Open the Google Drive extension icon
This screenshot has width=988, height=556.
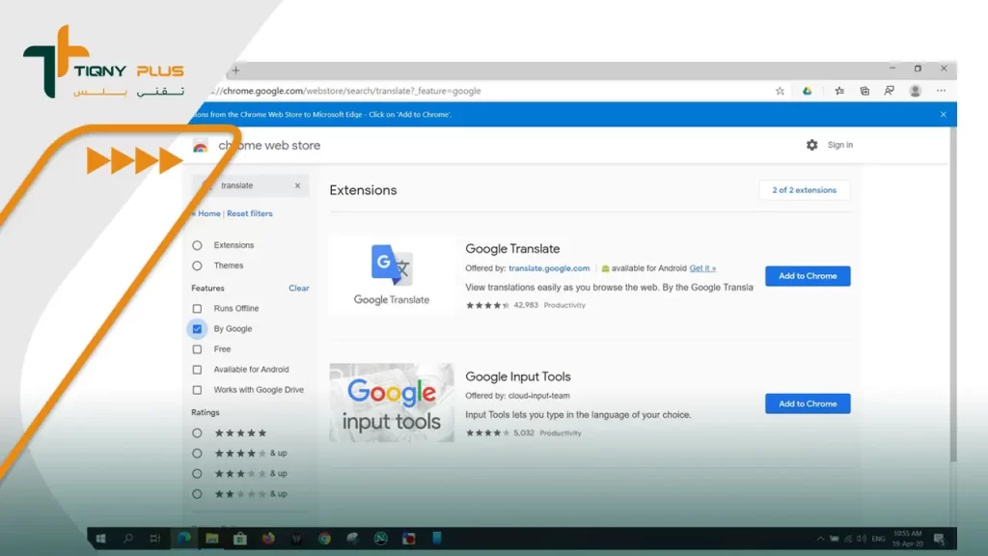click(807, 91)
